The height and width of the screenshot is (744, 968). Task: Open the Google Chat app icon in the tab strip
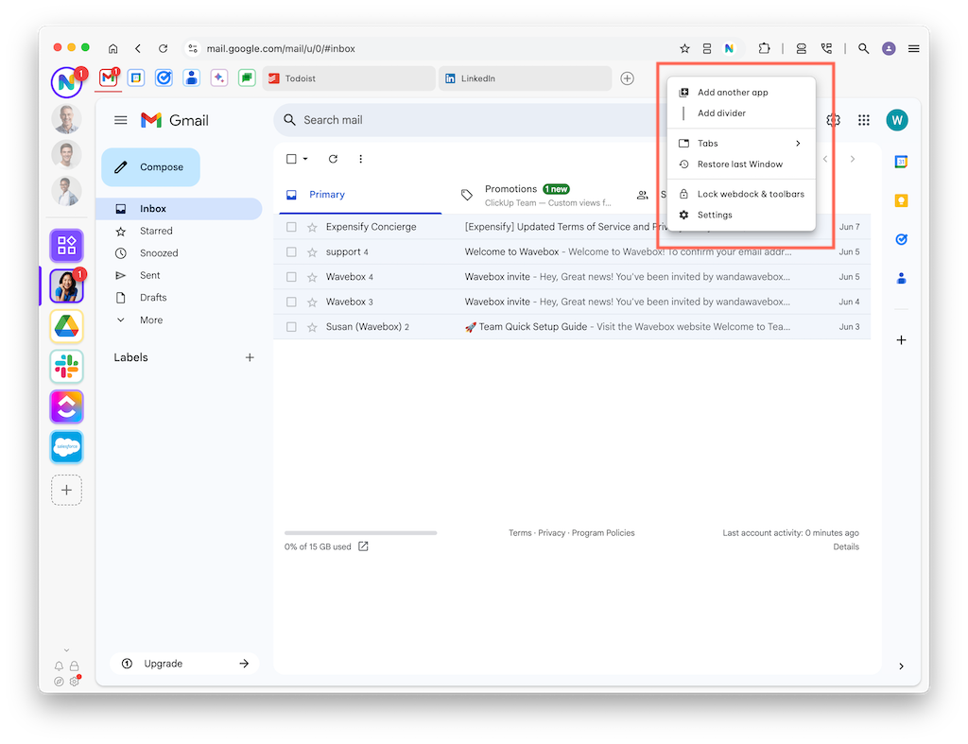(x=247, y=78)
